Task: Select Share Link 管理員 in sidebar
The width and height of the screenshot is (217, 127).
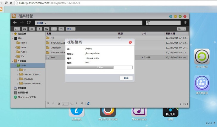Action: [x=26, y=97]
